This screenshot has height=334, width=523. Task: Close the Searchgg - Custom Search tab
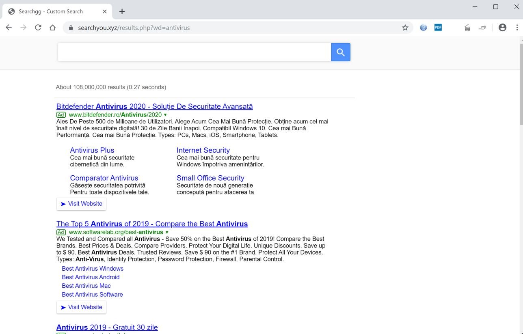[x=105, y=11]
